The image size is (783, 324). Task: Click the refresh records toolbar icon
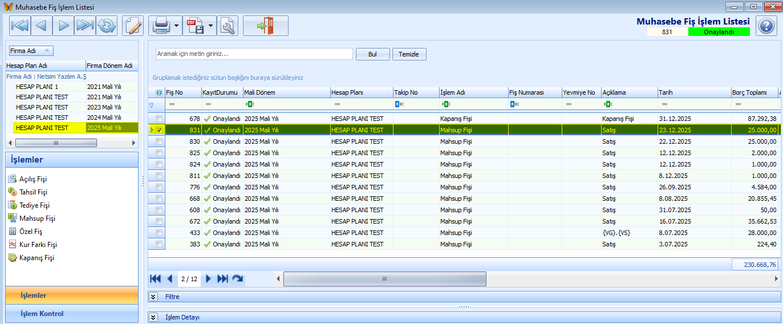coord(107,26)
